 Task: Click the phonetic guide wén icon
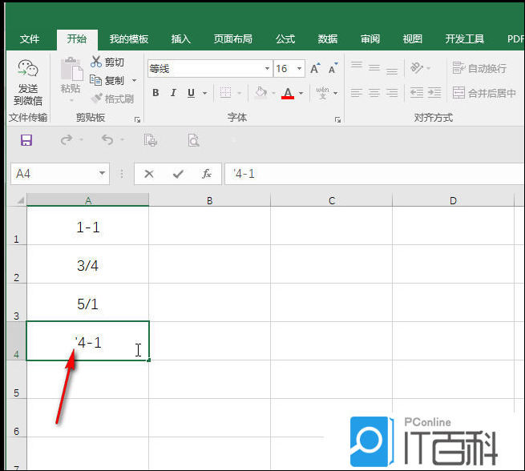[x=322, y=93]
